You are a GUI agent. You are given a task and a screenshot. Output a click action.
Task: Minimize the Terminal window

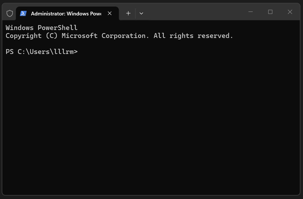click(x=250, y=12)
